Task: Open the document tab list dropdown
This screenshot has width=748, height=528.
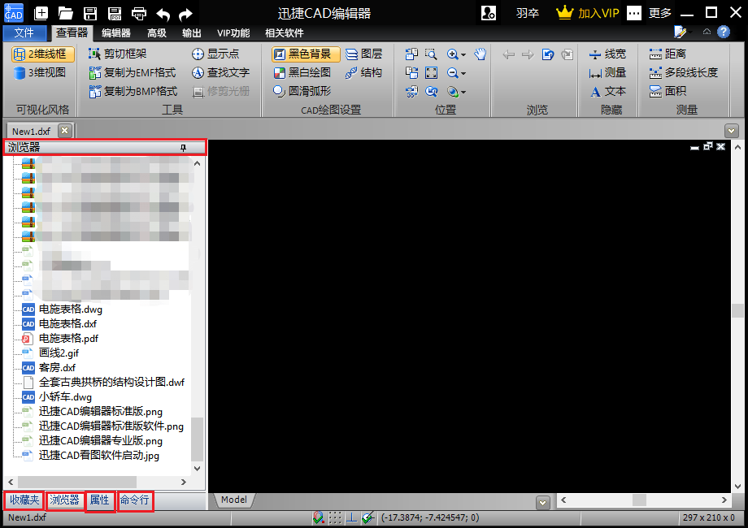Action: [x=731, y=130]
